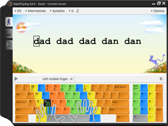168x126 pixels.
Task: Open the EN language dropdown
Action: (18, 11)
